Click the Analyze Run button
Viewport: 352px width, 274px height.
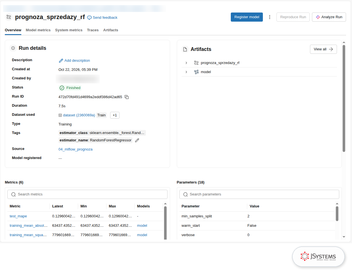click(329, 17)
